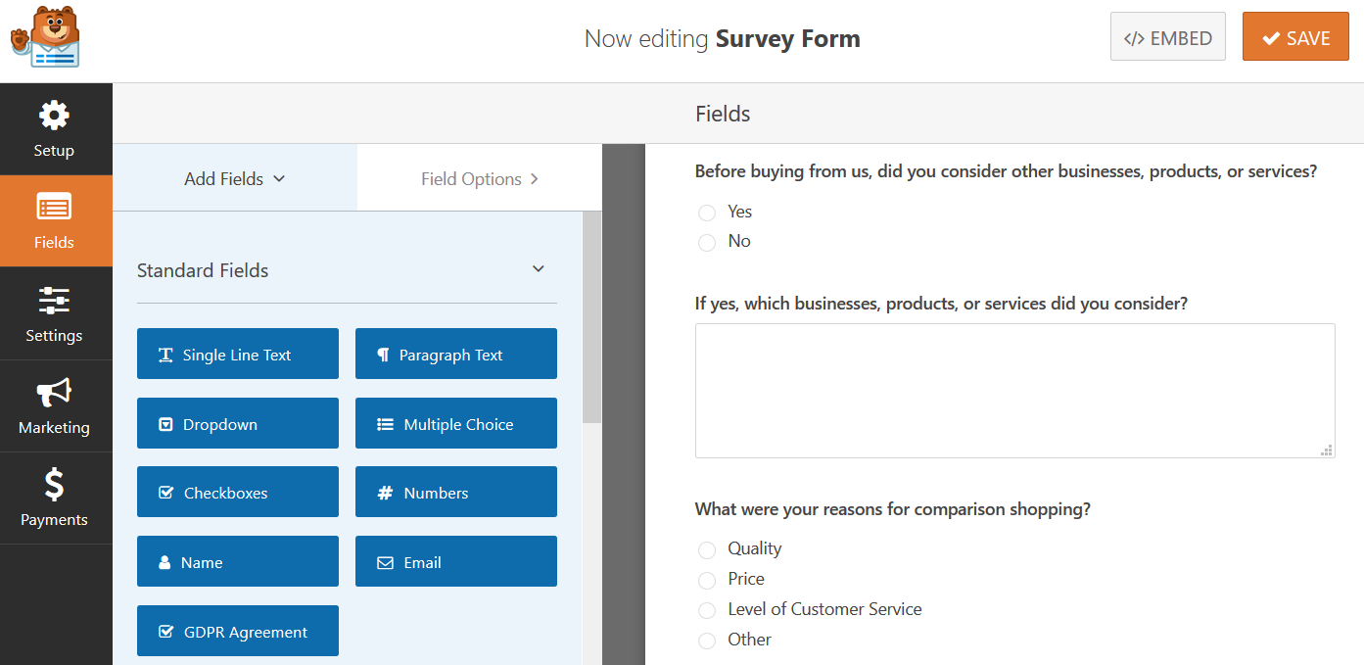
Task: Select the "Yes" radio option
Action: pyautogui.click(x=707, y=213)
